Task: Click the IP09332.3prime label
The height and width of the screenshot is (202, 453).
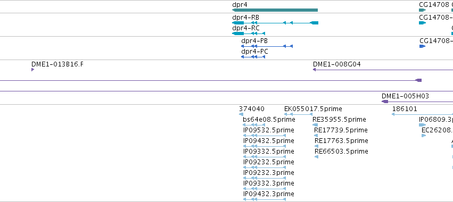Action: point(269,183)
